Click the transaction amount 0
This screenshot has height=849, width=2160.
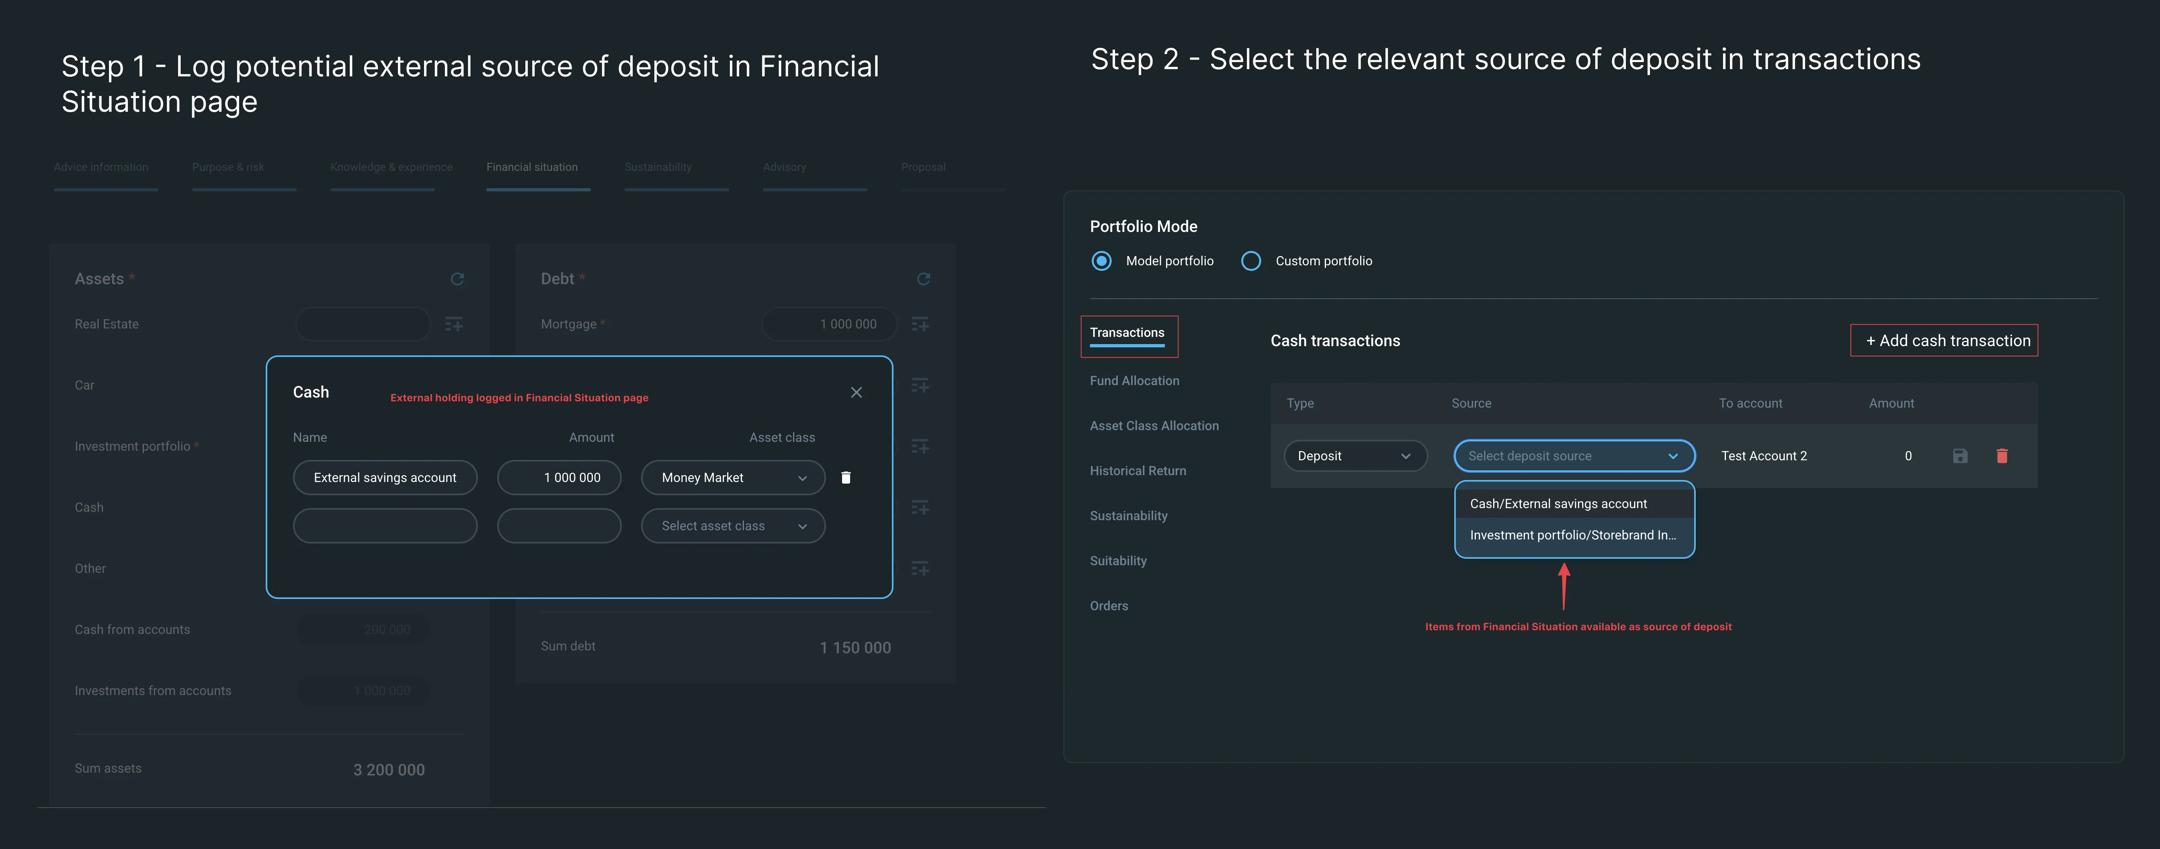pos(1908,455)
